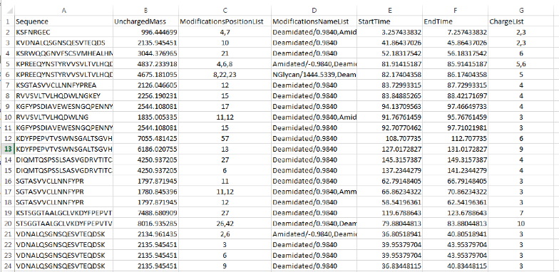This screenshot has width=559, height=272.
Task: Select charge cell 9 in row 13
Action: [x=520, y=150]
